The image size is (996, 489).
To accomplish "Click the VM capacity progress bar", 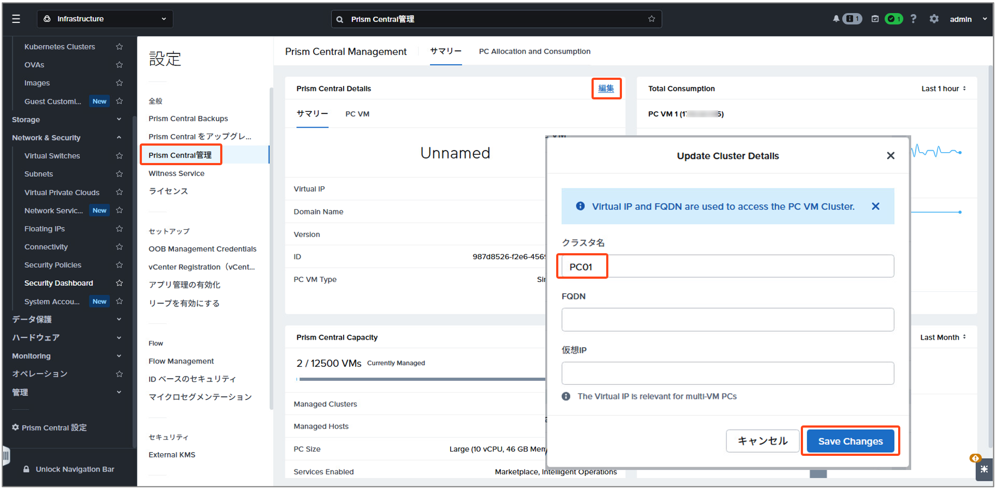I will point(421,379).
